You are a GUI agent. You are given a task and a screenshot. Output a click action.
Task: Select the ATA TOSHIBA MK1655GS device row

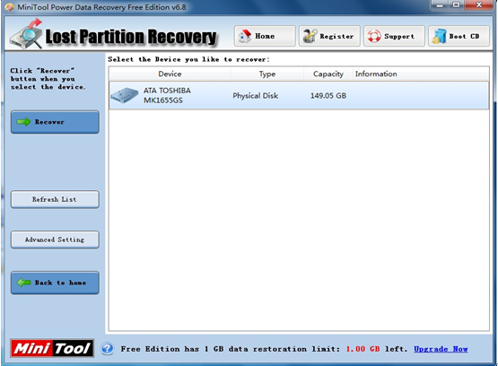tap(299, 96)
